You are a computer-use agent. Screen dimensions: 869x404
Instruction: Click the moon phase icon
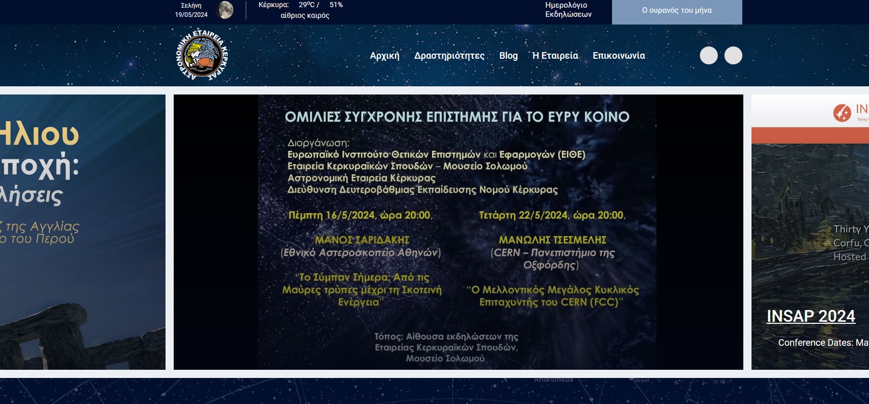(x=224, y=10)
